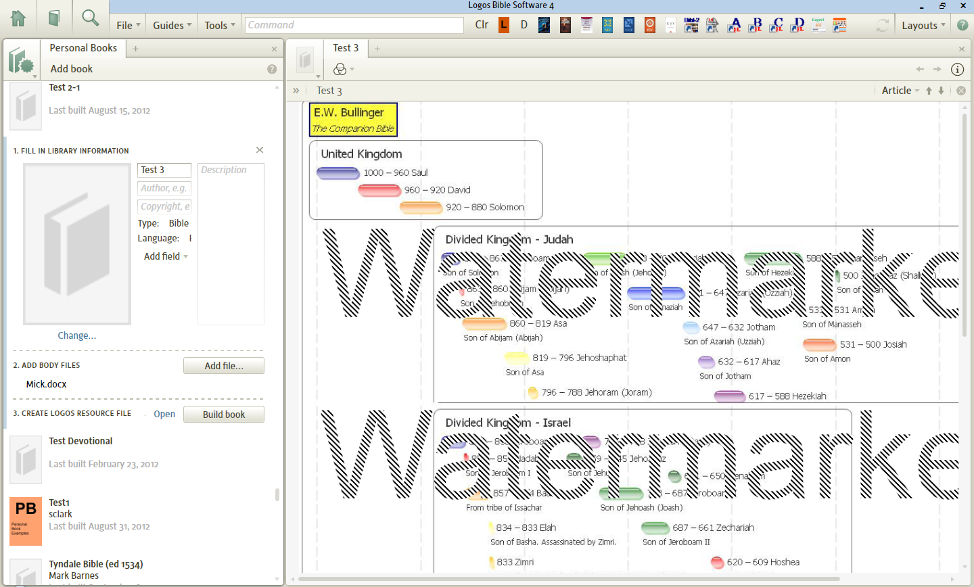The image size is (974, 587).
Task: Add new tab beside Test 3
Action: (x=377, y=49)
